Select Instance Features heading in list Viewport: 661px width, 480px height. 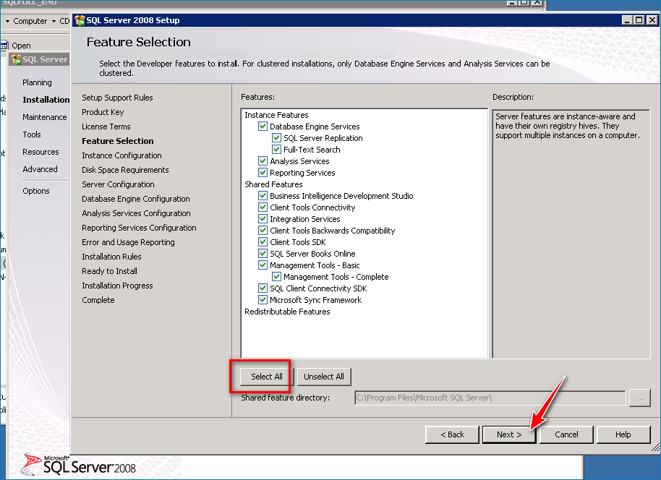pos(276,115)
